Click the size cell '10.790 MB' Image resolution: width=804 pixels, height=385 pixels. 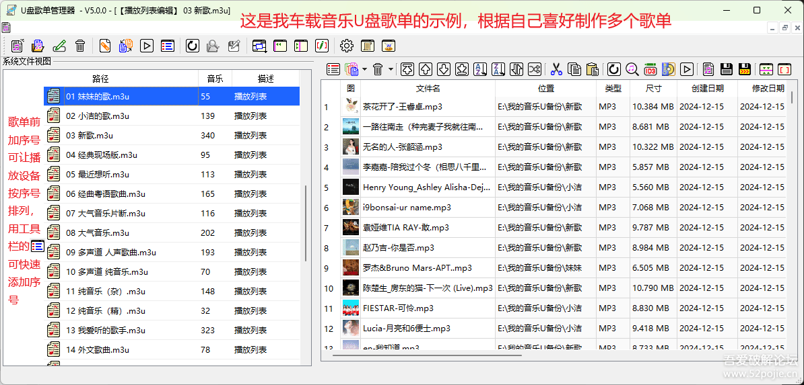tap(652, 288)
